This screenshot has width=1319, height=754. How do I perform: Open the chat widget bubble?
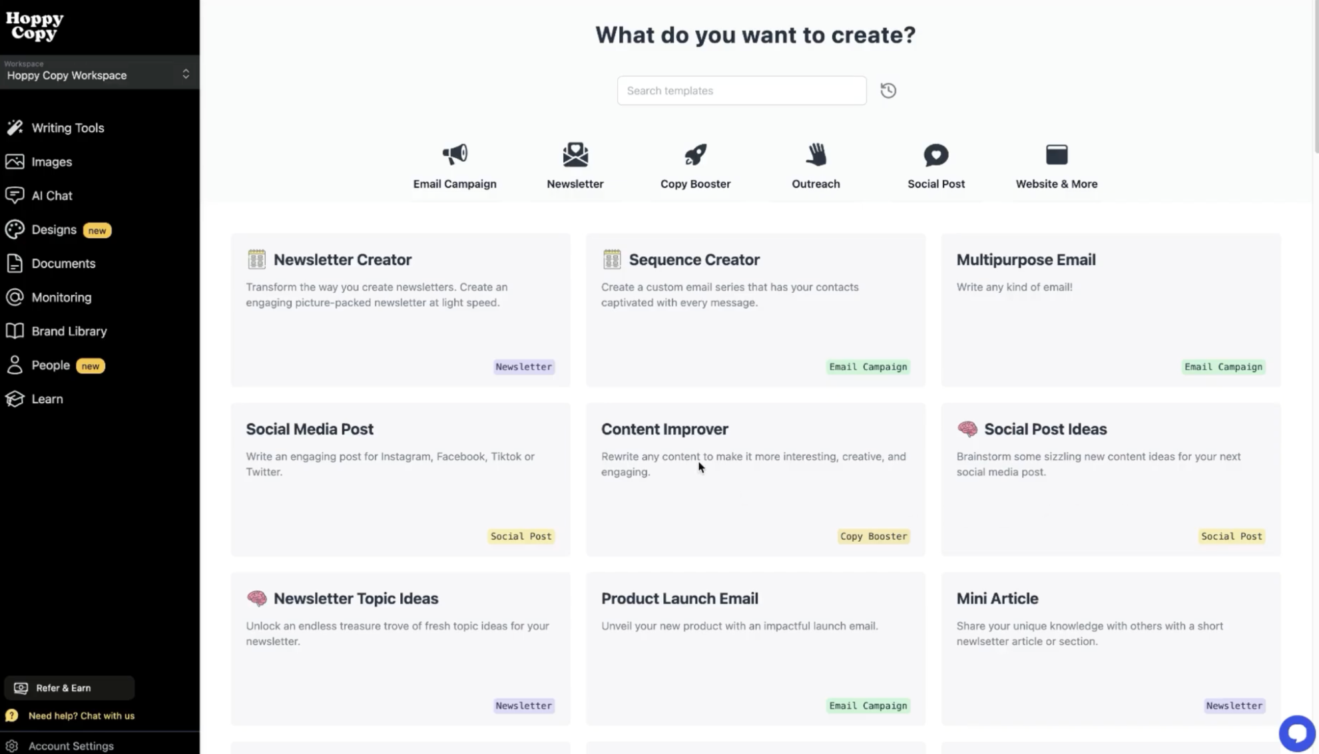point(1296,733)
